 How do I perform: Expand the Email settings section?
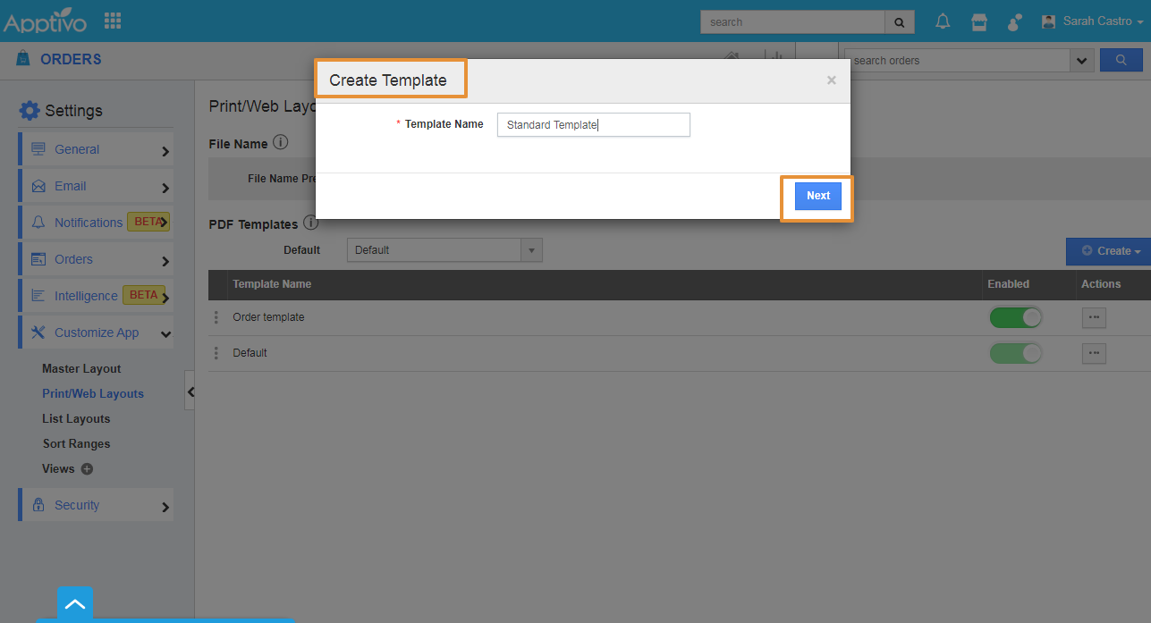pos(96,186)
